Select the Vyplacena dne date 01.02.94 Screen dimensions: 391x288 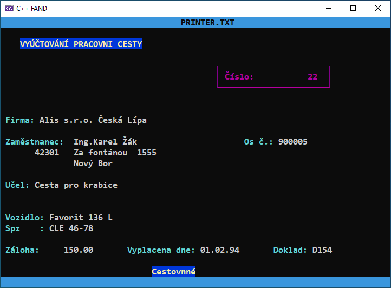click(219, 250)
